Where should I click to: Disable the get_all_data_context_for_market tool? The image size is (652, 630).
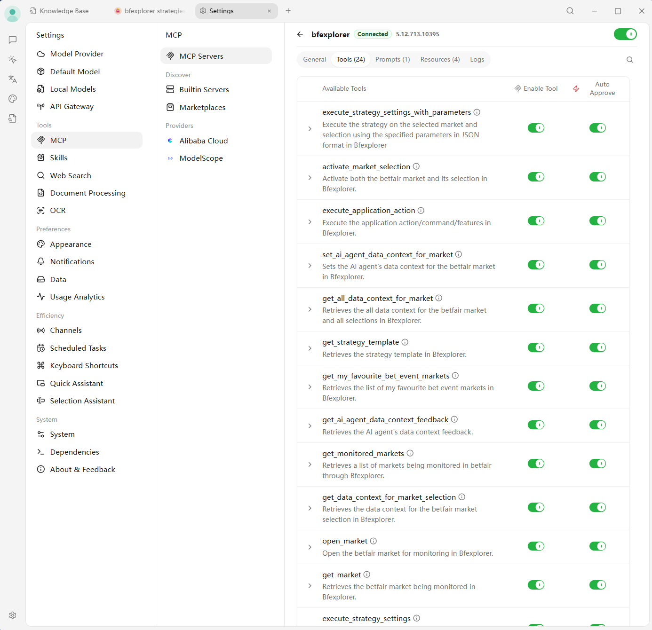[536, 308]
